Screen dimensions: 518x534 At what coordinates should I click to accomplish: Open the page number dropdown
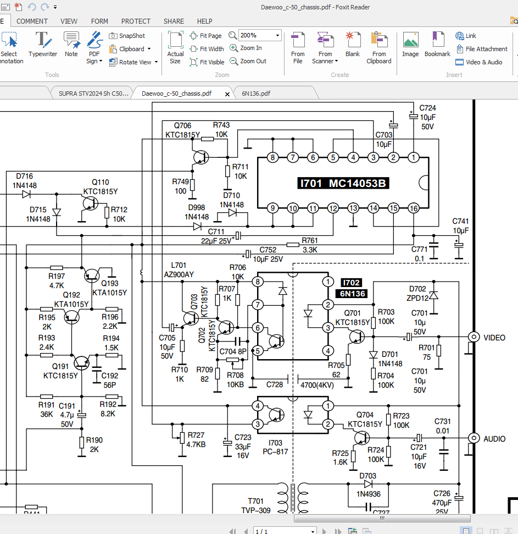click(313, 531)
